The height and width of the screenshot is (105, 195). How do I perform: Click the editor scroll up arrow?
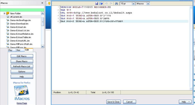191,7
